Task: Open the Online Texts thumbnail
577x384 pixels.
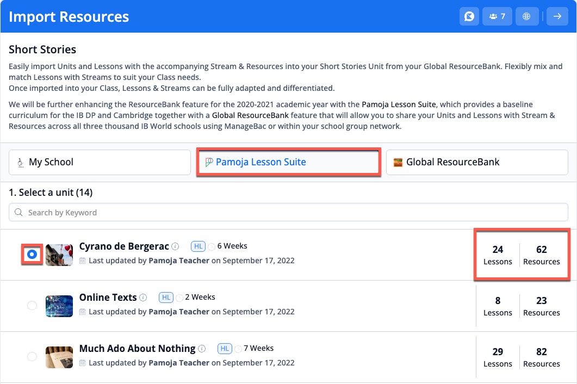Action: 59,306
